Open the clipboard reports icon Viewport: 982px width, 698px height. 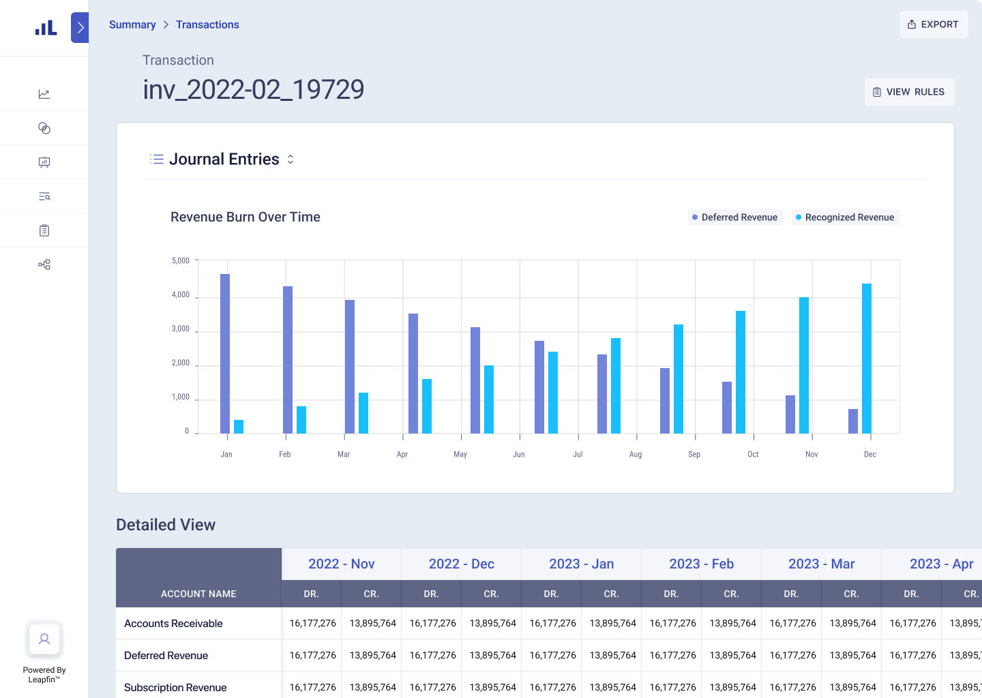click(44, 230)
